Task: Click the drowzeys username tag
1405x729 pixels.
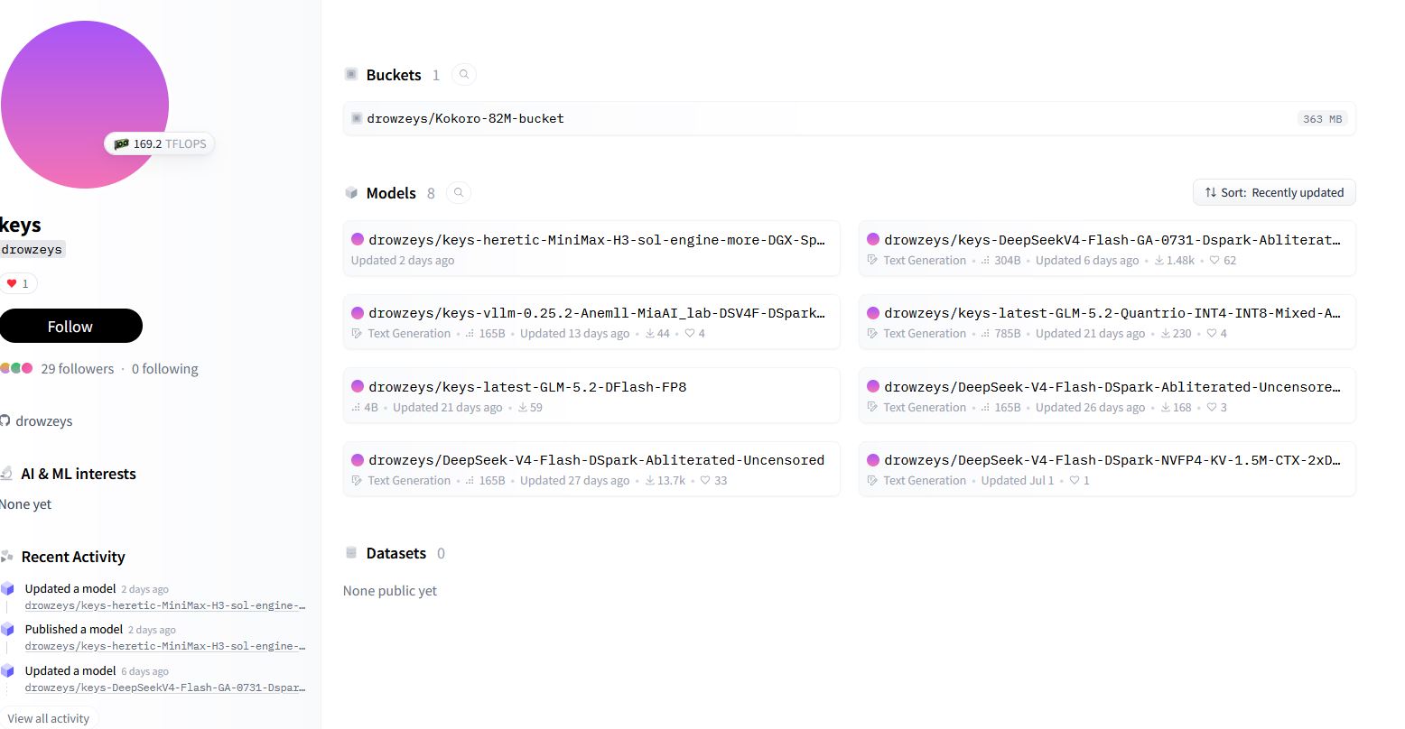Action: click(32, 249)
